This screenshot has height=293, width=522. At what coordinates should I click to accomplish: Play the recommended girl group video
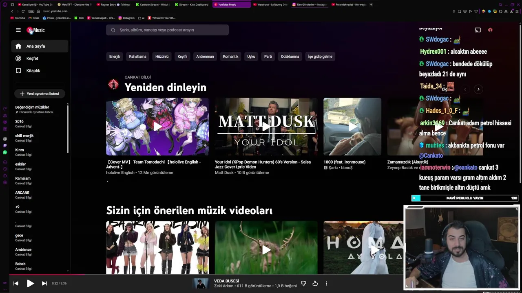157,247
